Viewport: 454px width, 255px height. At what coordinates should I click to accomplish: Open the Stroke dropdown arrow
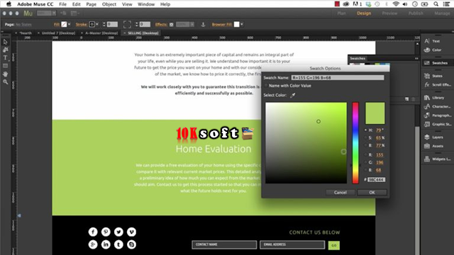click(97, 25)
